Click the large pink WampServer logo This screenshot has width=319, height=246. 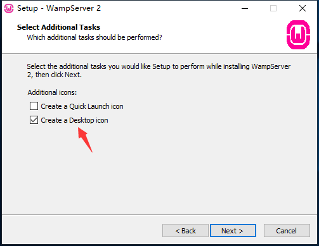coord(298,35)
